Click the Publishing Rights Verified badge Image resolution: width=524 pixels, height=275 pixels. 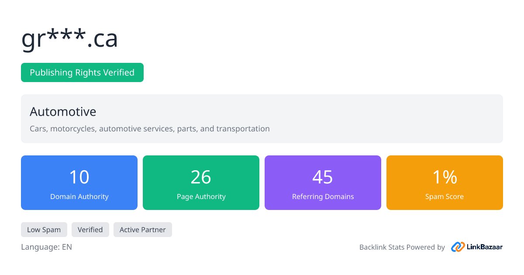click(x=82, y=72)
